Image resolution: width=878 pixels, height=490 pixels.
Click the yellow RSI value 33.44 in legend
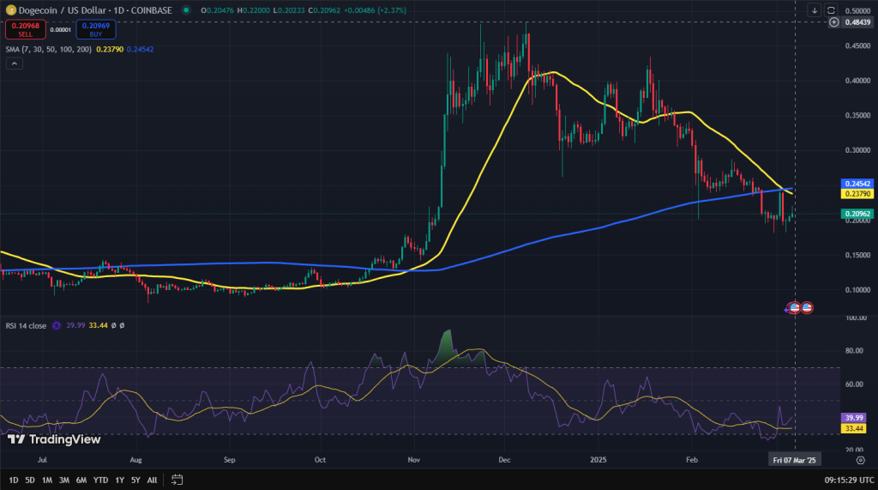click(x=98, y=326)
